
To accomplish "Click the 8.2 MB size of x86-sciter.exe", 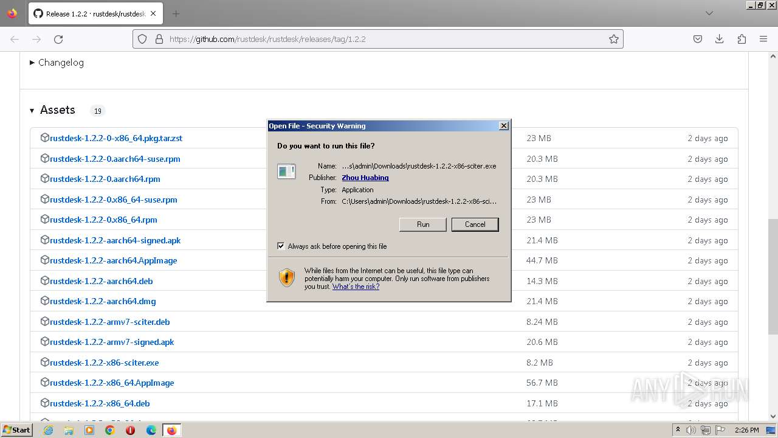I will (540, 363).
